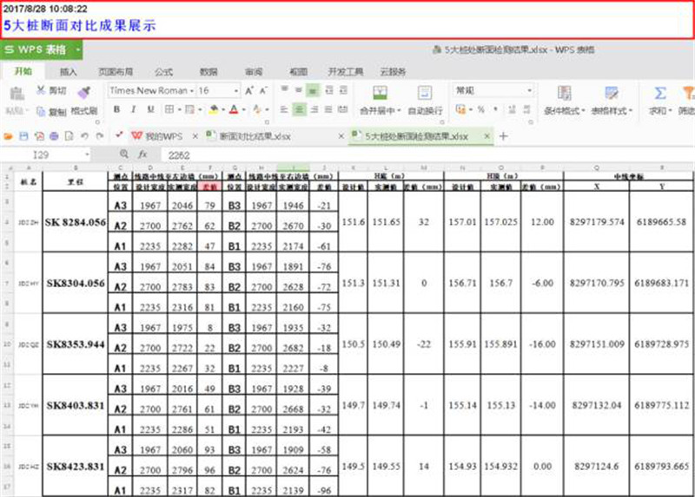This screenshot has height=497, width=695.
Task: Click the undo arrow in quick toolbar
Action: [x=83, y=137]
